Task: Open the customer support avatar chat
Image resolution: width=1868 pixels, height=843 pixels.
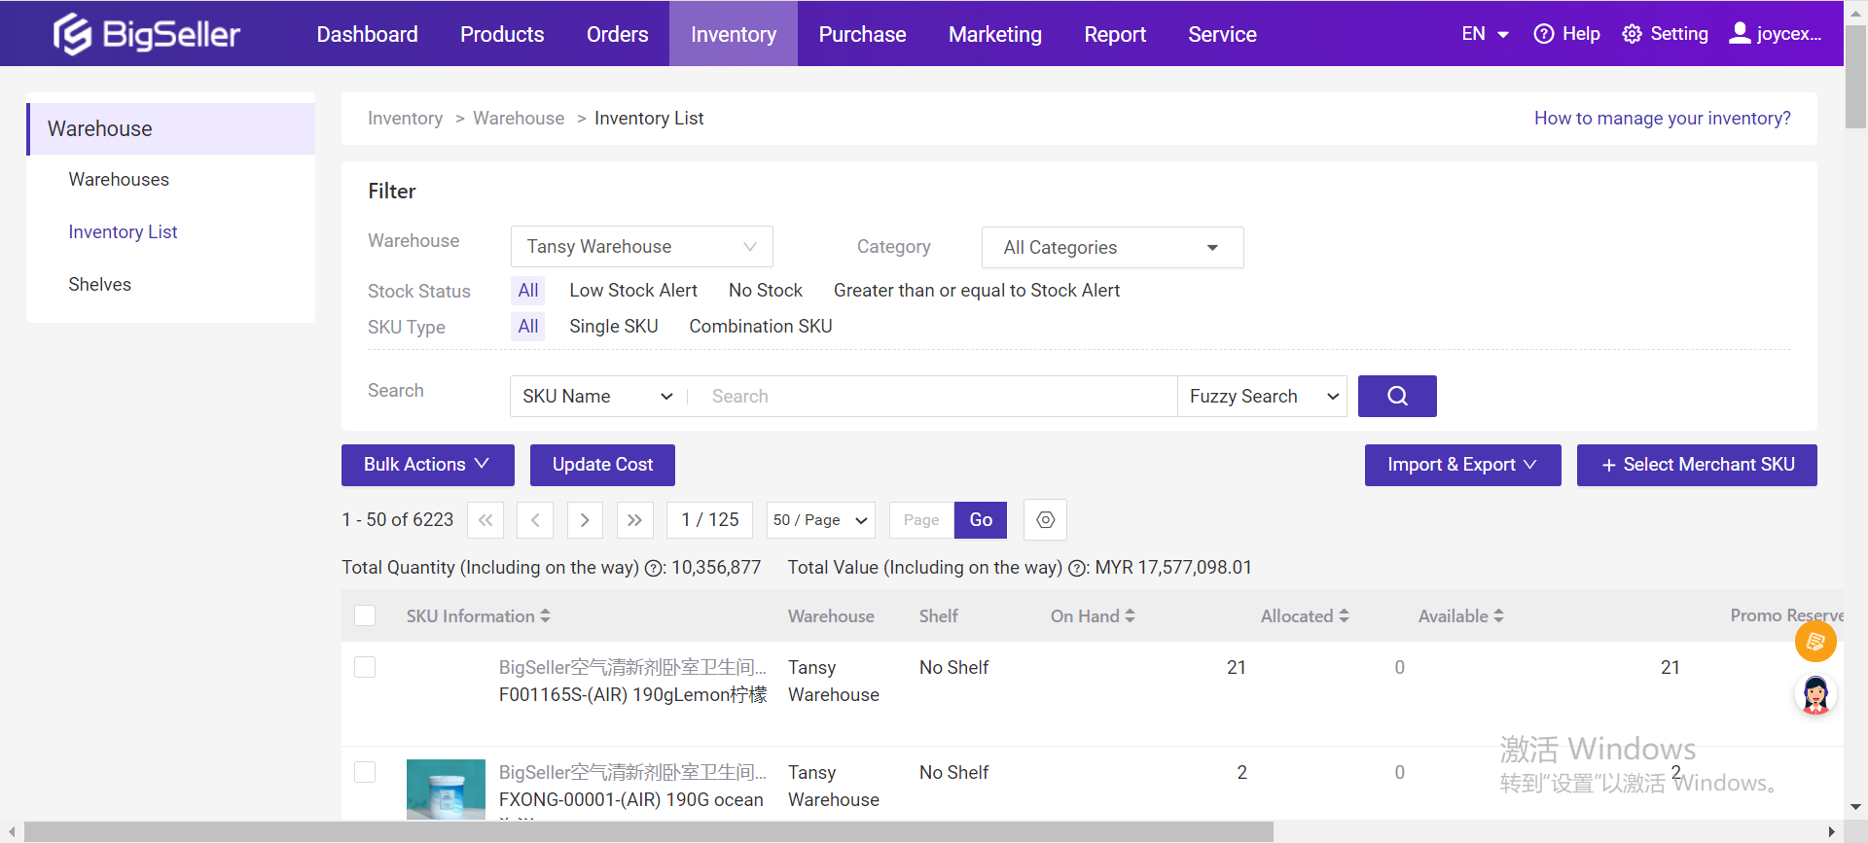Action: 1814,695
